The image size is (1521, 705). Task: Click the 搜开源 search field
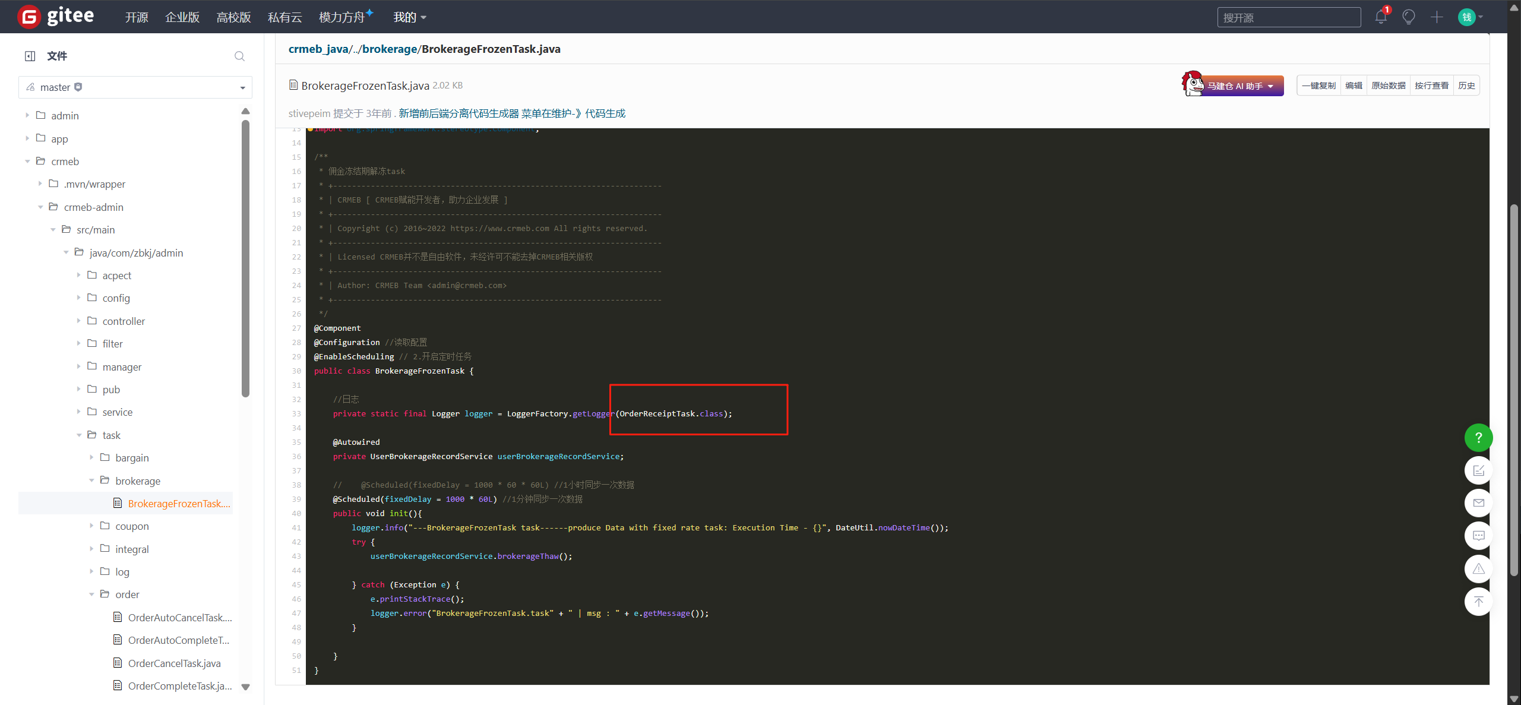(1289, 17)
